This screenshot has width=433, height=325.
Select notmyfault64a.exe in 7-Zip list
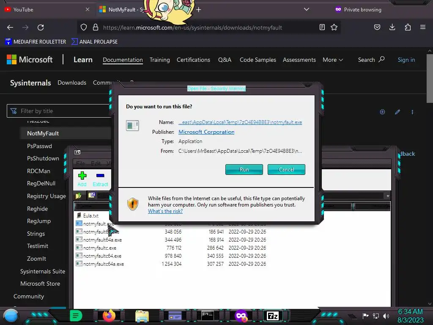point(102,240)
